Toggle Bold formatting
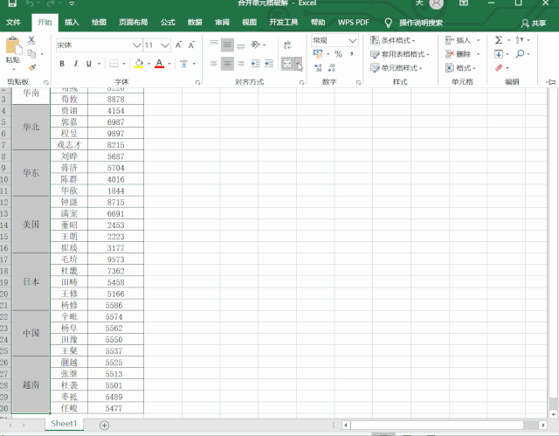 click(62, 64)
